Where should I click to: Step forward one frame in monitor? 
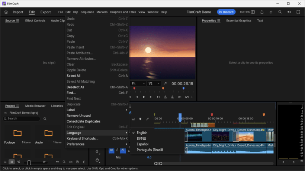click(151, 97)
